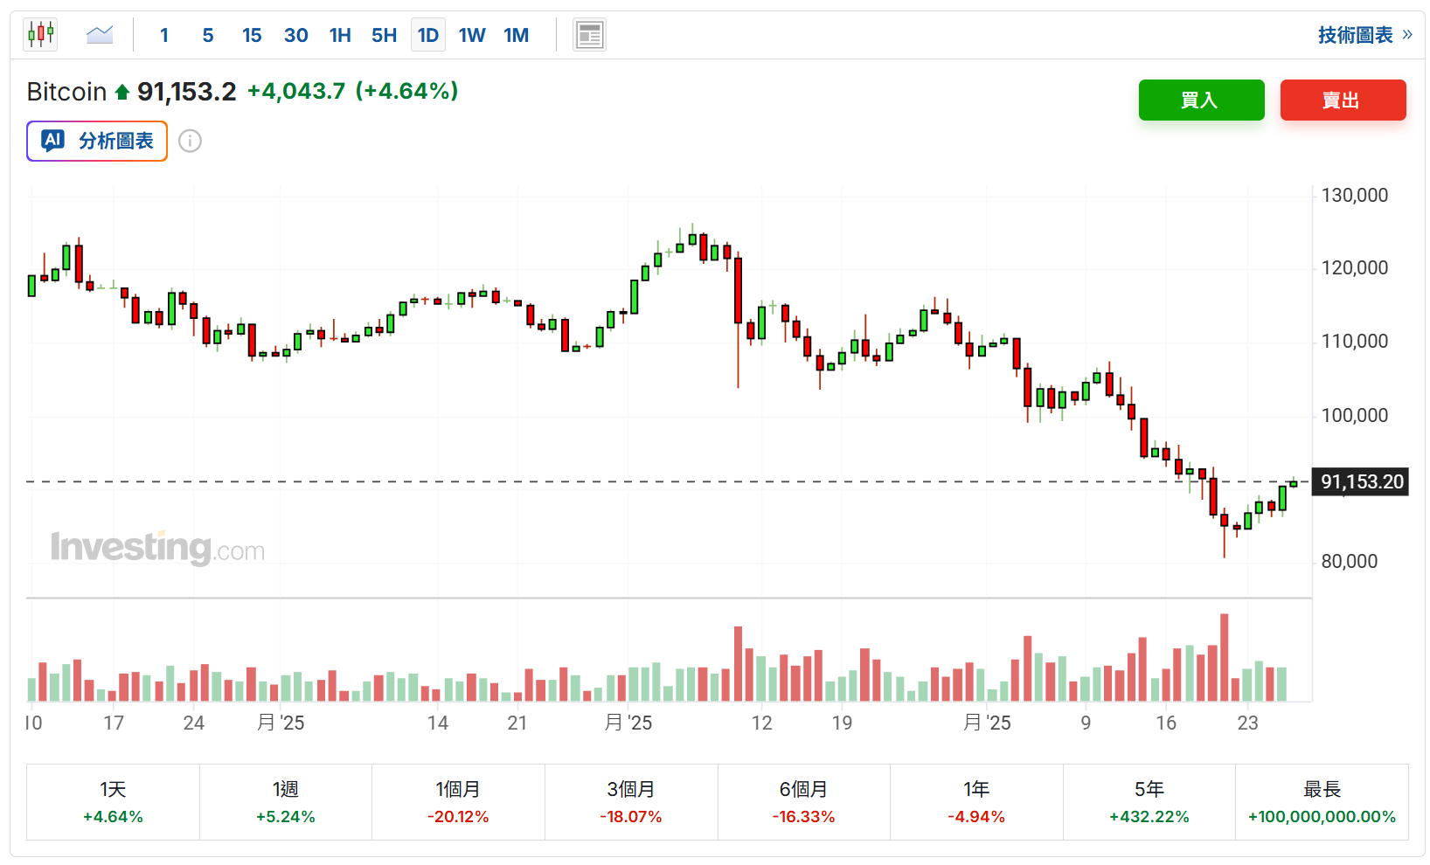Select the 1個月 performance range tab
1430x865 pixels.
(x=457, y=802)
